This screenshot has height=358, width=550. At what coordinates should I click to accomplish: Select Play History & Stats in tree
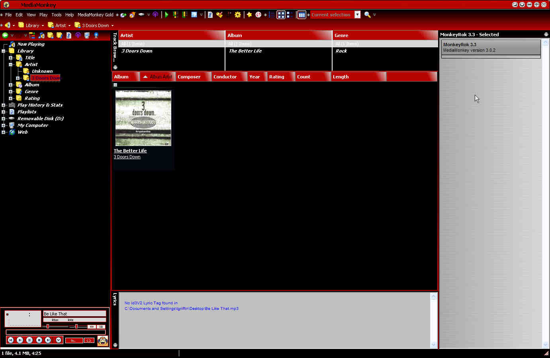40,105
